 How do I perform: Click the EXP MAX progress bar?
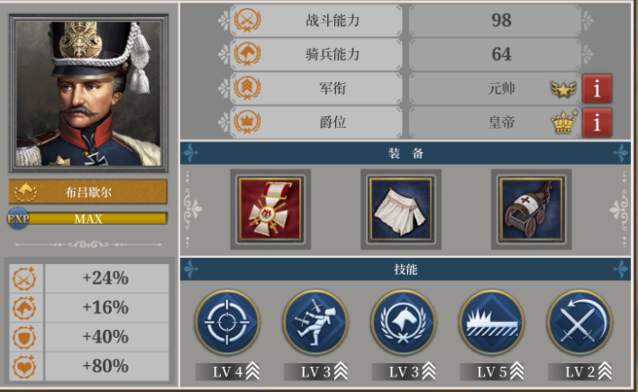point(88,219)
